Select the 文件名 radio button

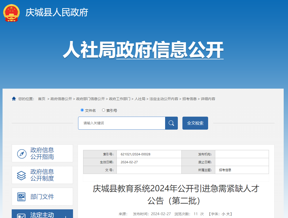click(x=82, y=110)
